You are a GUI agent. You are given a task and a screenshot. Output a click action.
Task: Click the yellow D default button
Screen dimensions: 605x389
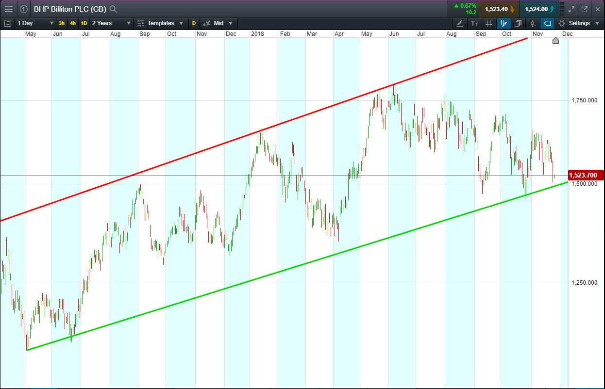[194, 23]
